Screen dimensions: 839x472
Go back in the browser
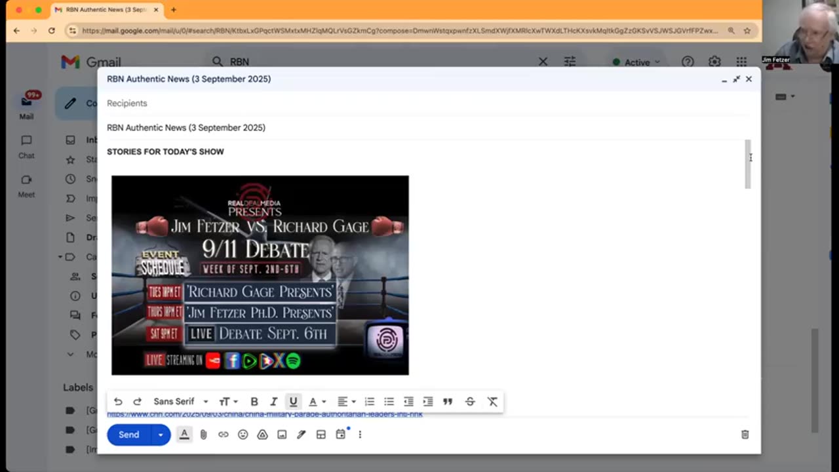[16, 30]
